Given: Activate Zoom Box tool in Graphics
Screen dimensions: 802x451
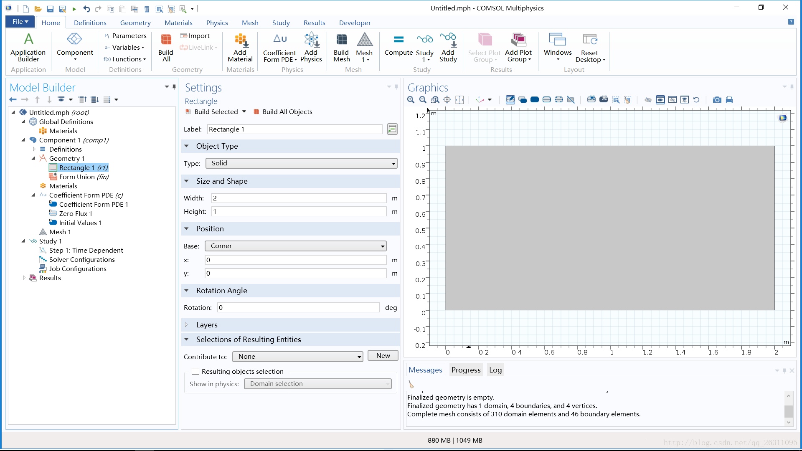Looking at the screenshot, I should 435,100.
